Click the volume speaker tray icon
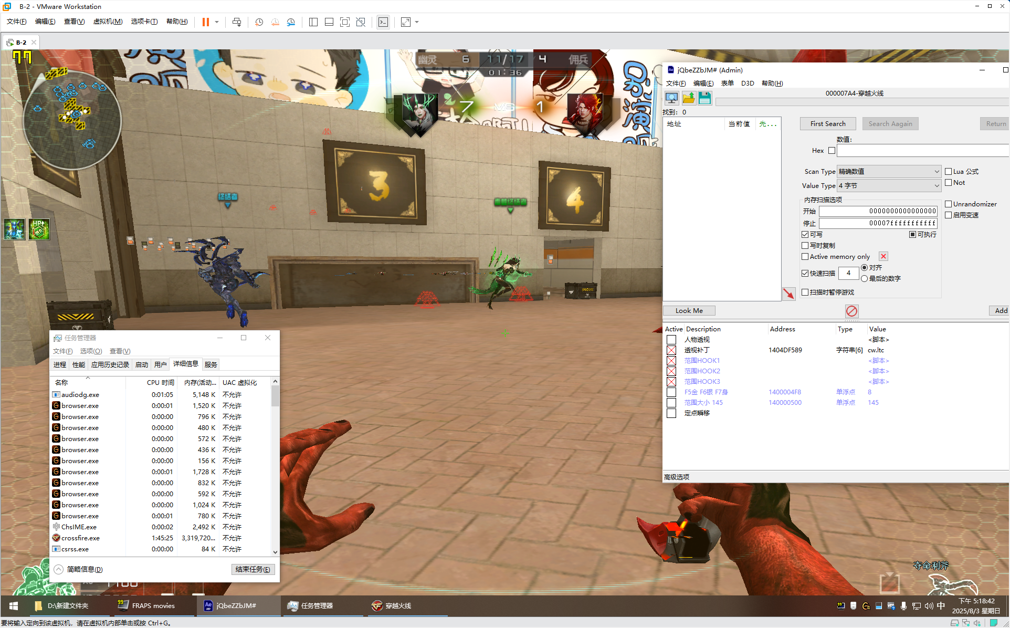This screenshot has width=1010, height=628. click(x=929, y=606)
